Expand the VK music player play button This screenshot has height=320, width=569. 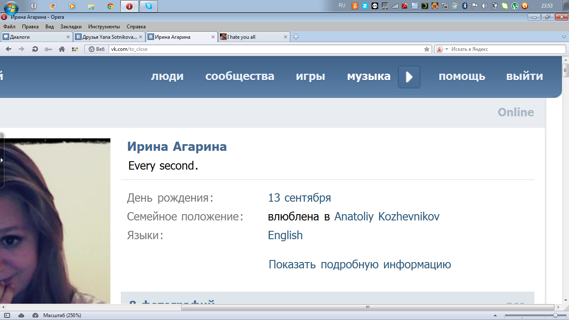pos(409,77)
